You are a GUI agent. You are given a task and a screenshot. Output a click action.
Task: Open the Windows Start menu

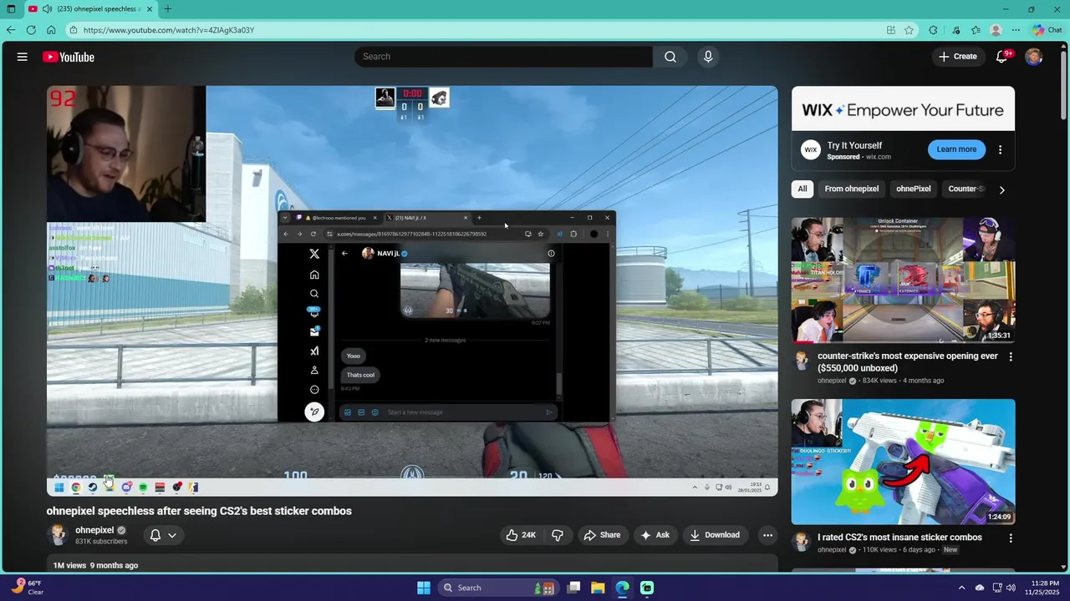tap(424, 588)
